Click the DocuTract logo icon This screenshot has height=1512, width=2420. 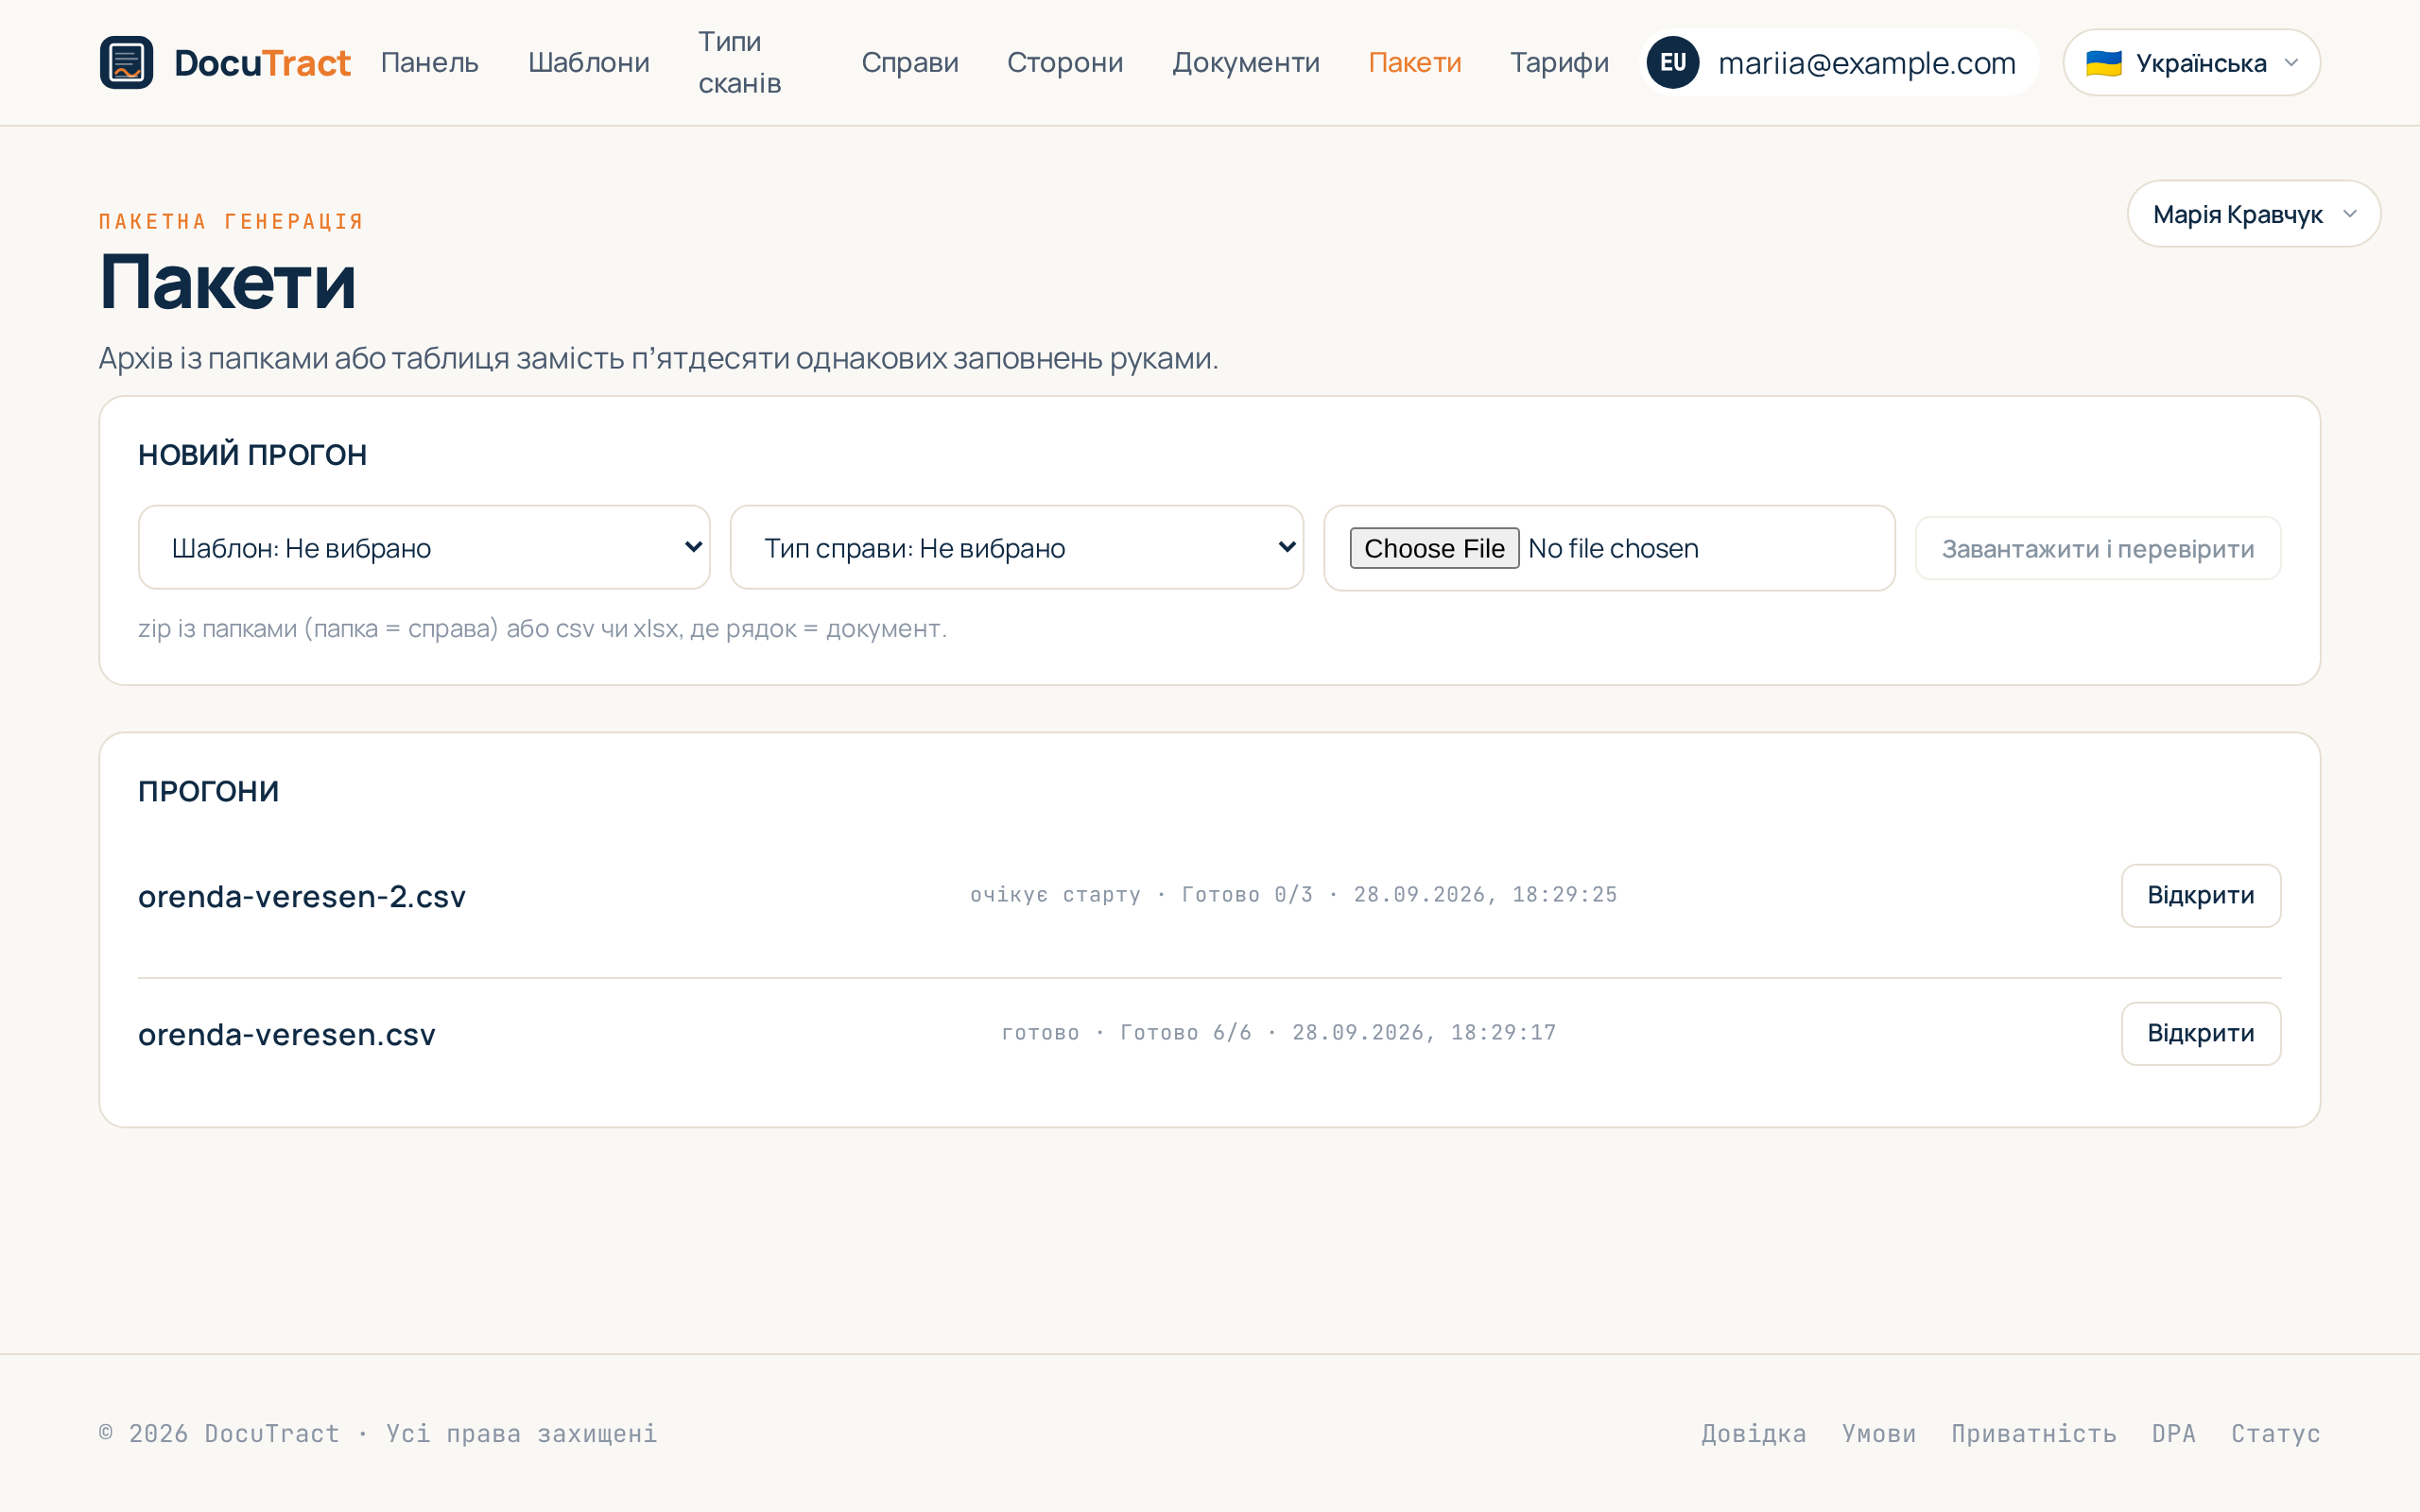tap(126, 62)
